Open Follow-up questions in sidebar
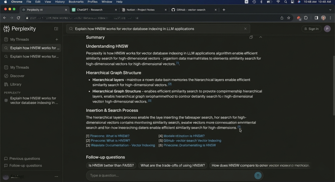 coord(23,165)
